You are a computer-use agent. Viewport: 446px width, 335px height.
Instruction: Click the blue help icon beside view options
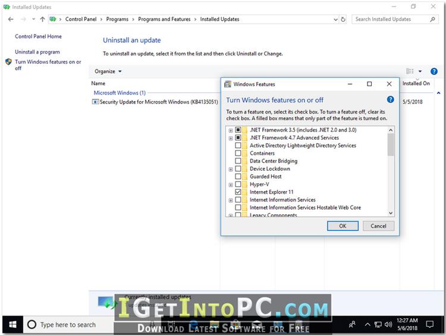coord(434,71)
